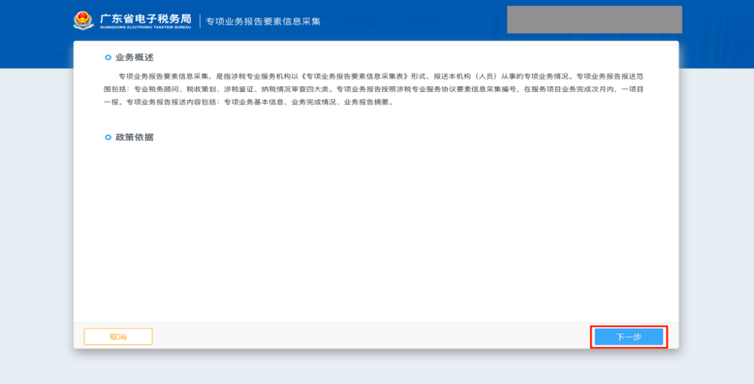Click overview line starting with 一报。专项业务报告
This screenshot has height=384, width=754.
(249, 103)
